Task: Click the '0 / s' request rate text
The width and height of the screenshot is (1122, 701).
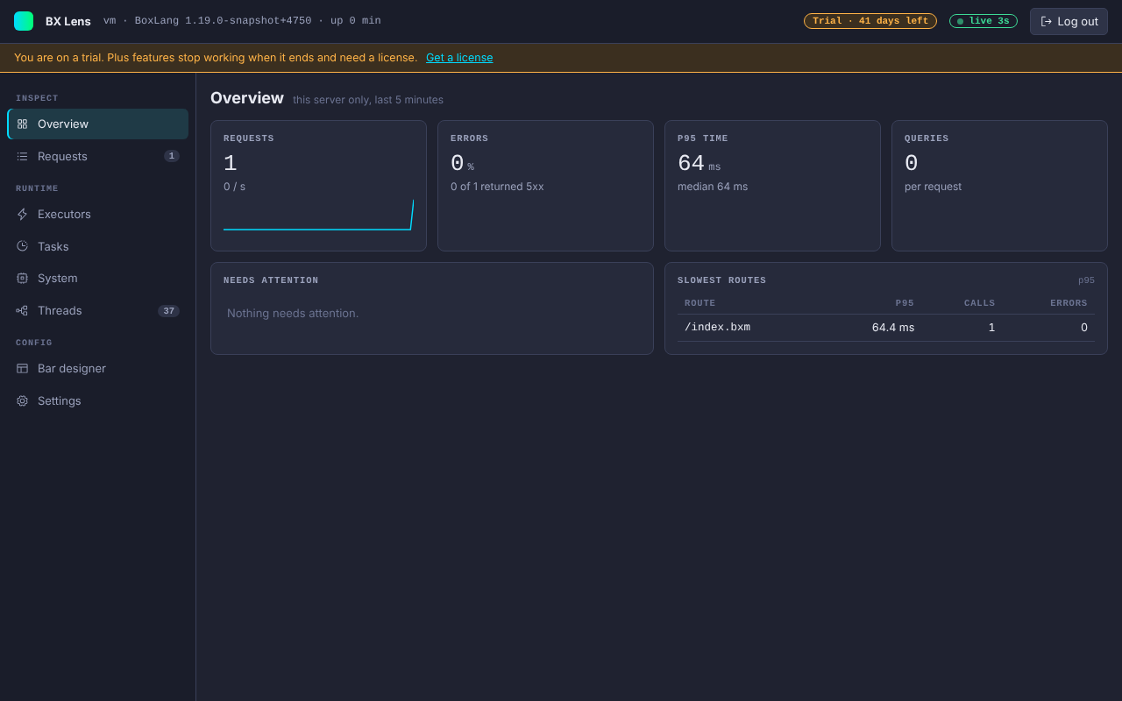Action: pos(234,187)
